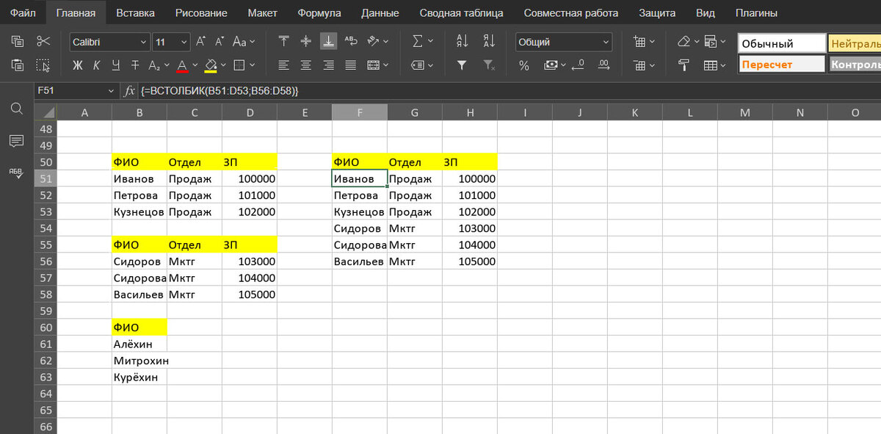Click the fx insert function button
Image resolution: width=881 pixels, height=434 pixels.
point(130,91)
